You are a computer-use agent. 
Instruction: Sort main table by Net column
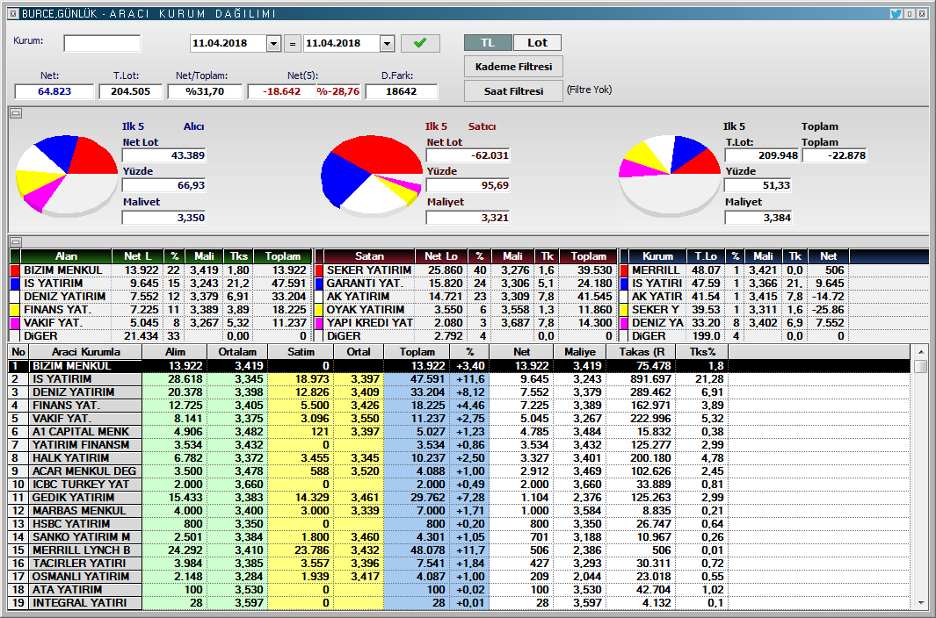pos(521,352)
